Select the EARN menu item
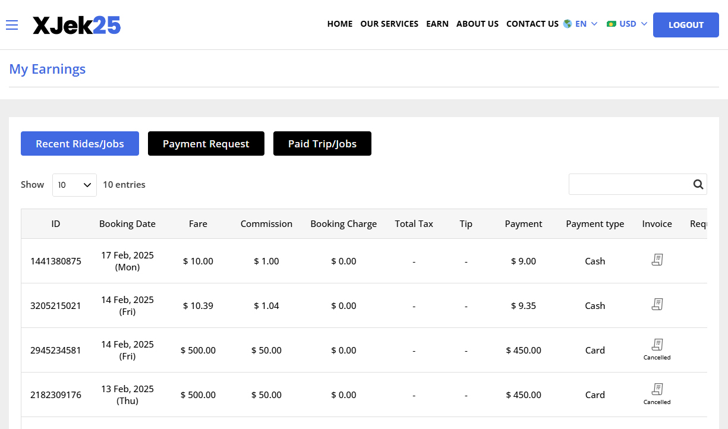 click(437, 24)
